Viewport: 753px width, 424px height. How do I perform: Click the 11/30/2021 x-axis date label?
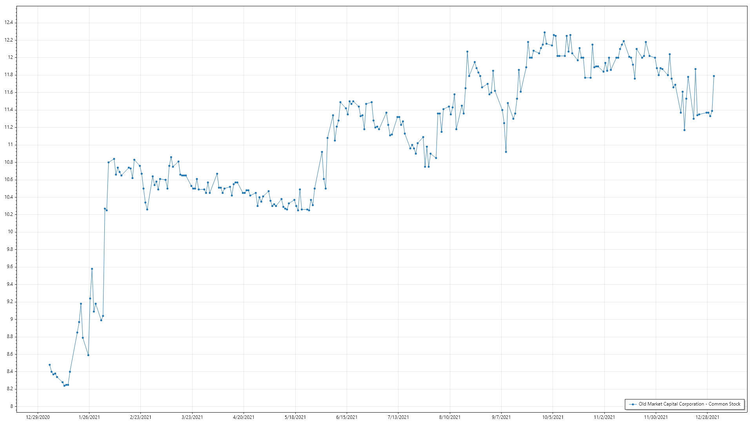(656, 417)
